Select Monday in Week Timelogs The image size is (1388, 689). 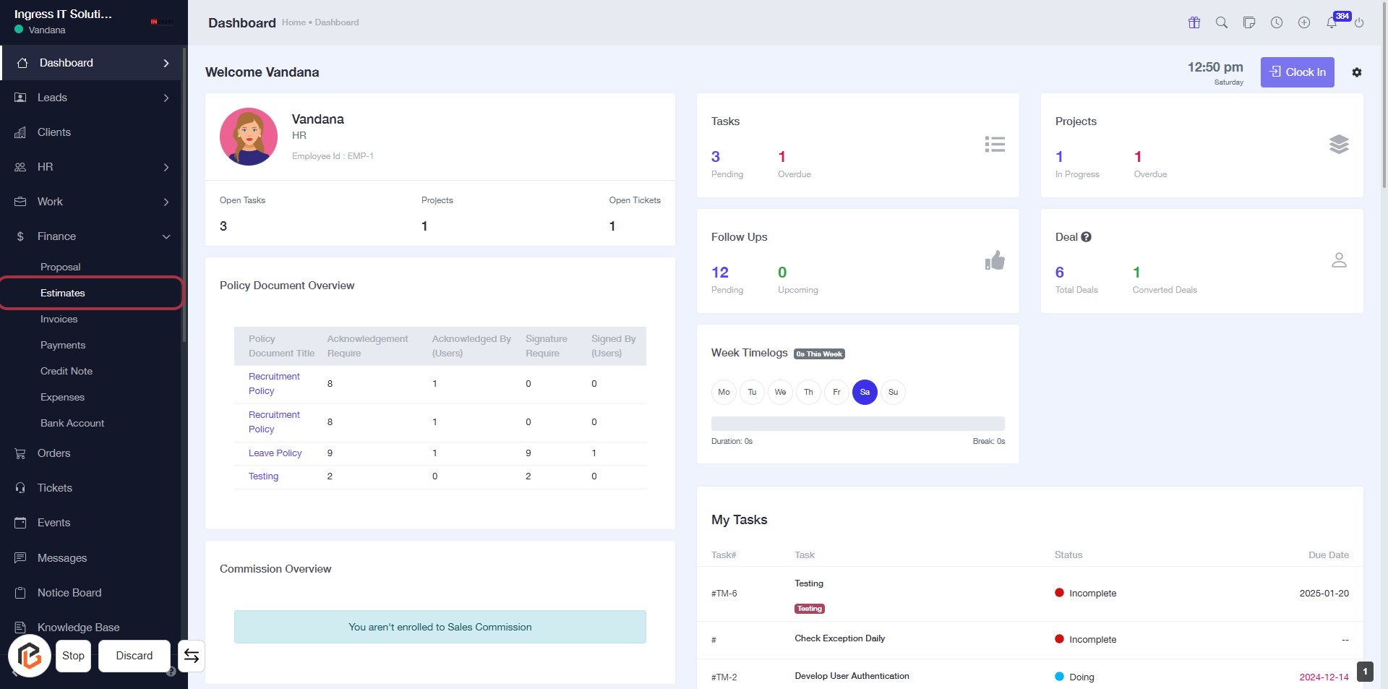click(724, 392)
